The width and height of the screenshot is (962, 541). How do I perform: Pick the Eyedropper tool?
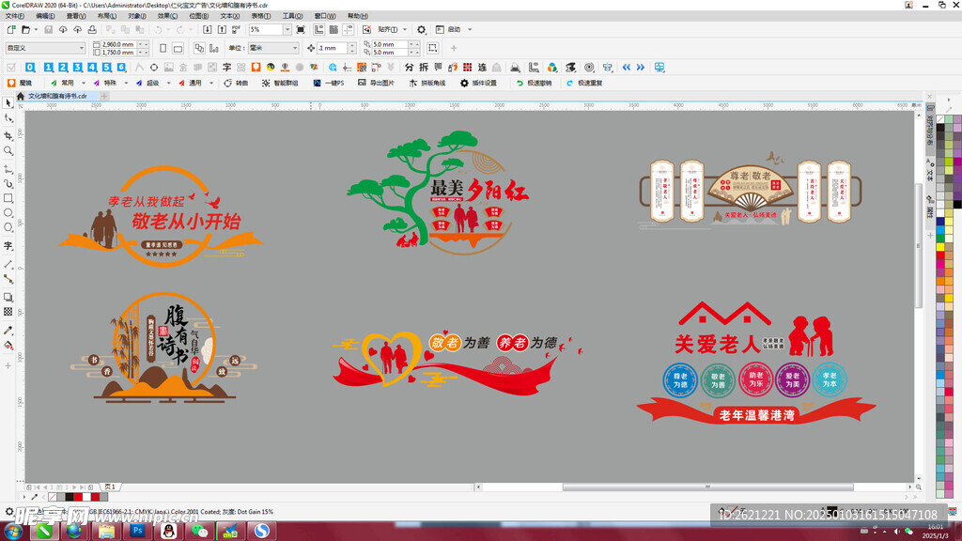(8, 331)
